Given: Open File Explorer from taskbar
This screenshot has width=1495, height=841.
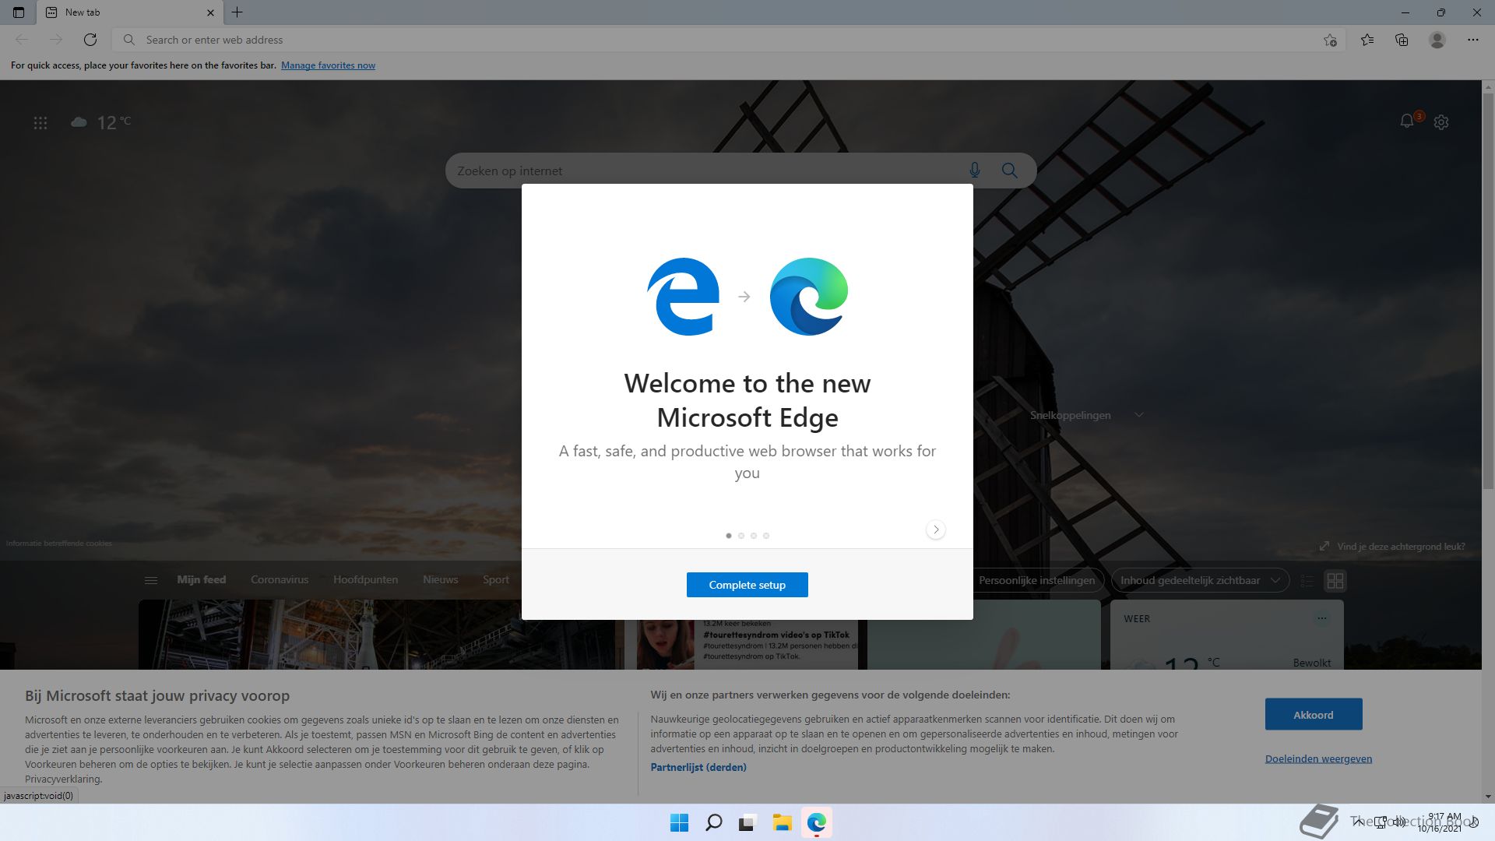Looking at the screenshot, I should (x=782, y=822).
